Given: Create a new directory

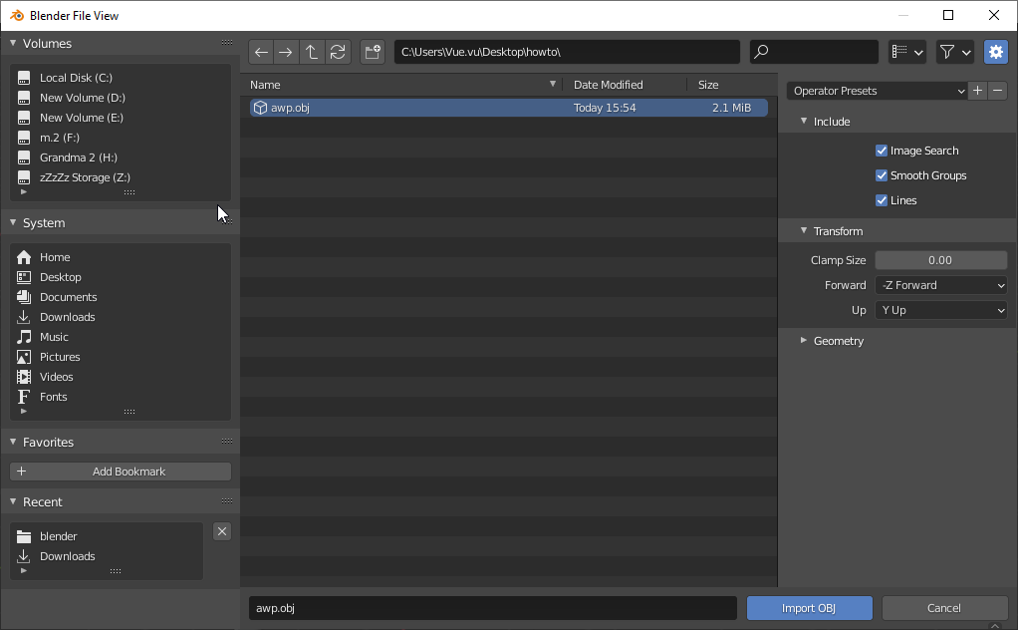Looking at the screenshot, I should pos(373,52).
